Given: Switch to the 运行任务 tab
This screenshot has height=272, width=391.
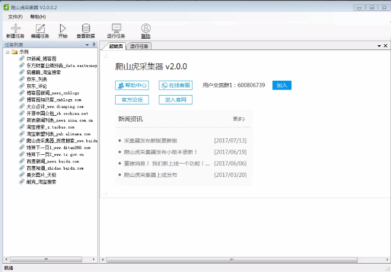Looking at the screenshot, I should [139, 46].
